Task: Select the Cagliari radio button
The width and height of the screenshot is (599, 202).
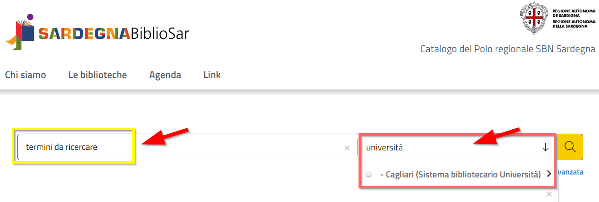Action: coord(369,174)
